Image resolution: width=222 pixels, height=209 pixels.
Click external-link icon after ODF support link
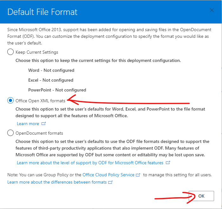[x=168, y=163]
